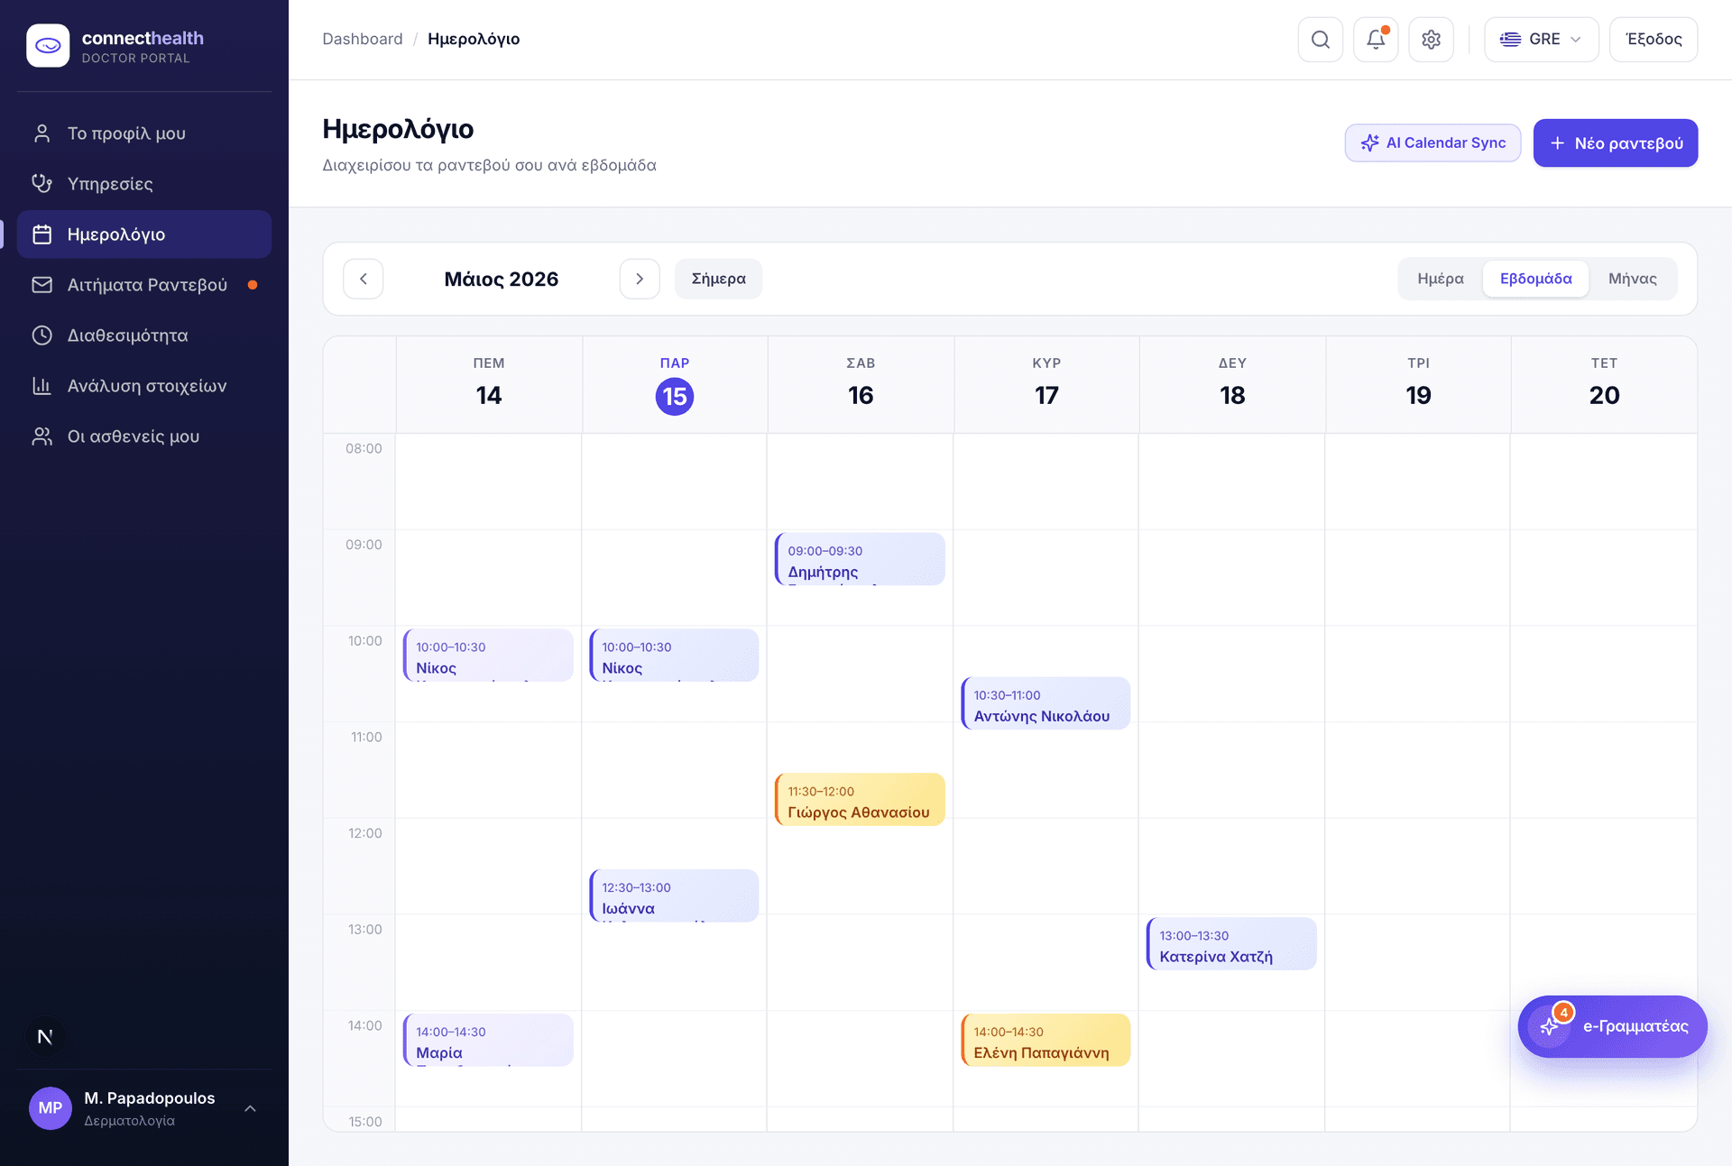The width and height of the screenshot is (1732, 1166).
Task: Go to Dashboard breadcrumb link
Action: click(x=363, y=39)
